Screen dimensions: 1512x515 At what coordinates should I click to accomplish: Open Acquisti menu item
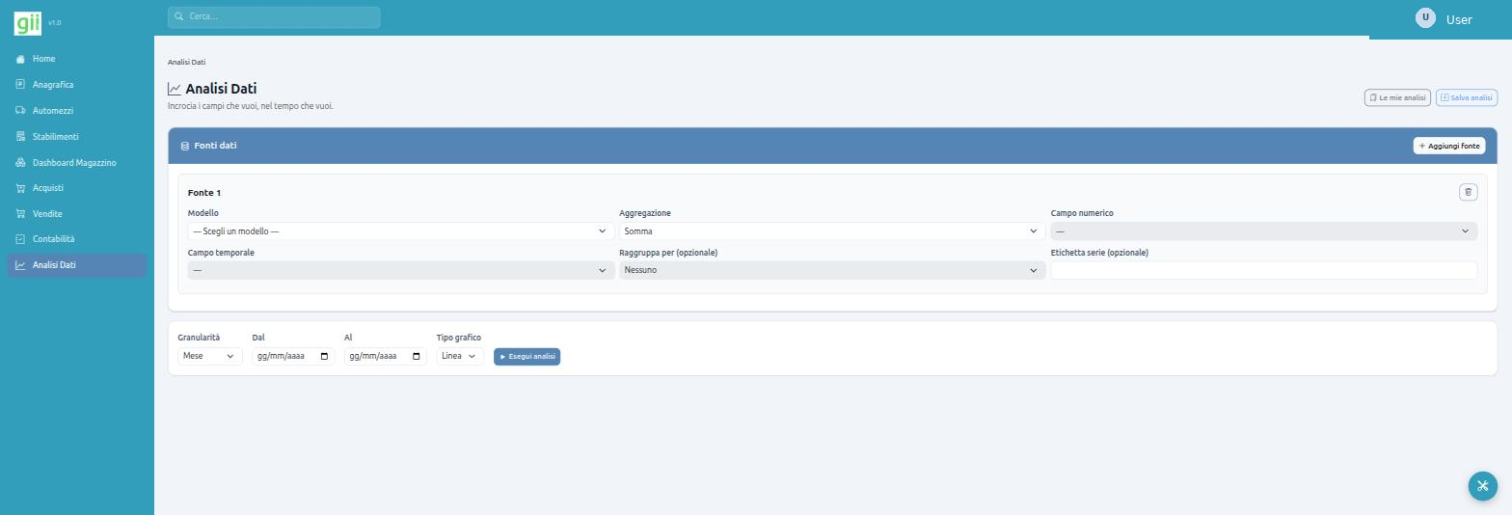[x=76, y=188]
